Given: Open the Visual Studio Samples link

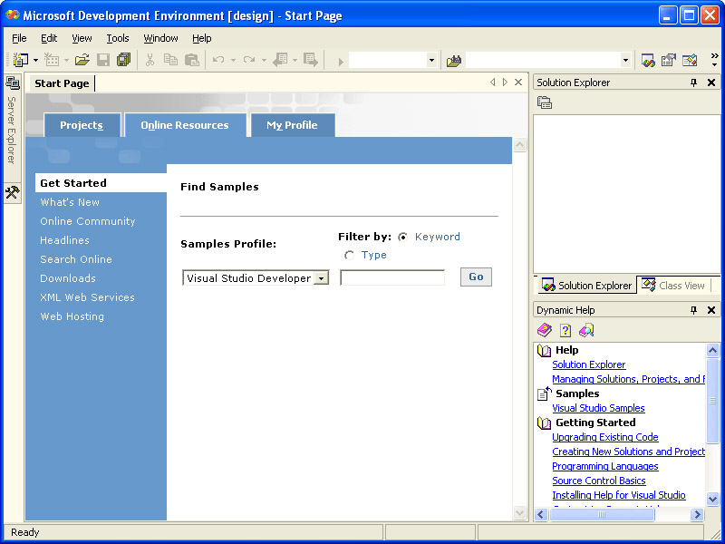Looking at the screenshot, I should tap(598, 408).
